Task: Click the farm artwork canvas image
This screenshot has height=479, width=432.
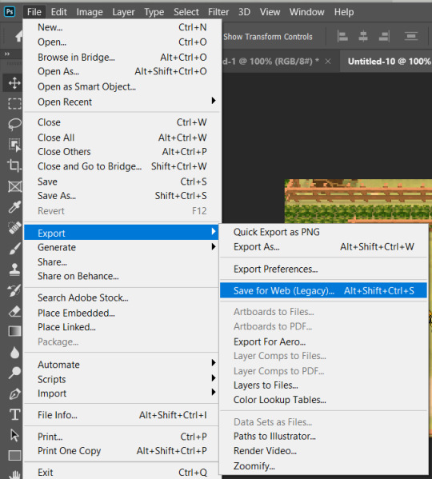Action: tap(358, 201)
